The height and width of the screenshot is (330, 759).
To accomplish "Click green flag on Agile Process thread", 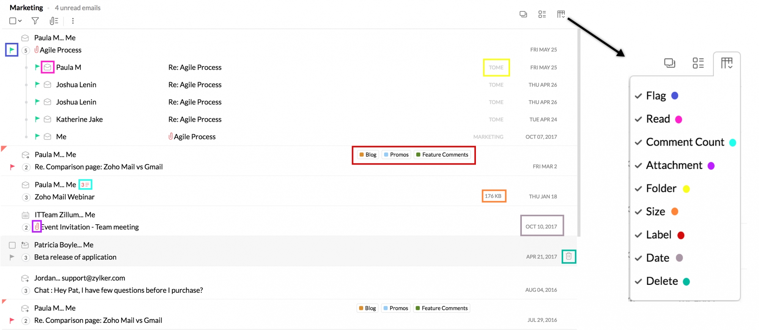I will (12, 50).
